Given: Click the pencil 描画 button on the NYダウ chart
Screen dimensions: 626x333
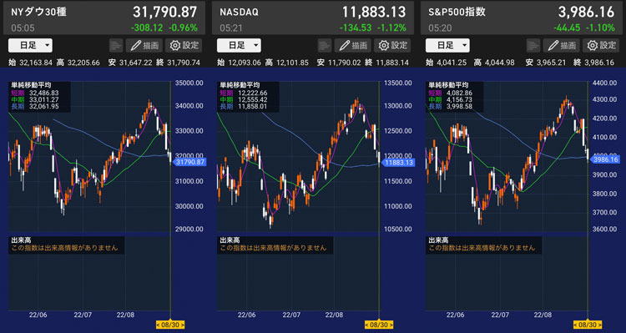Looking at the screenshot, I should point(144,46).
